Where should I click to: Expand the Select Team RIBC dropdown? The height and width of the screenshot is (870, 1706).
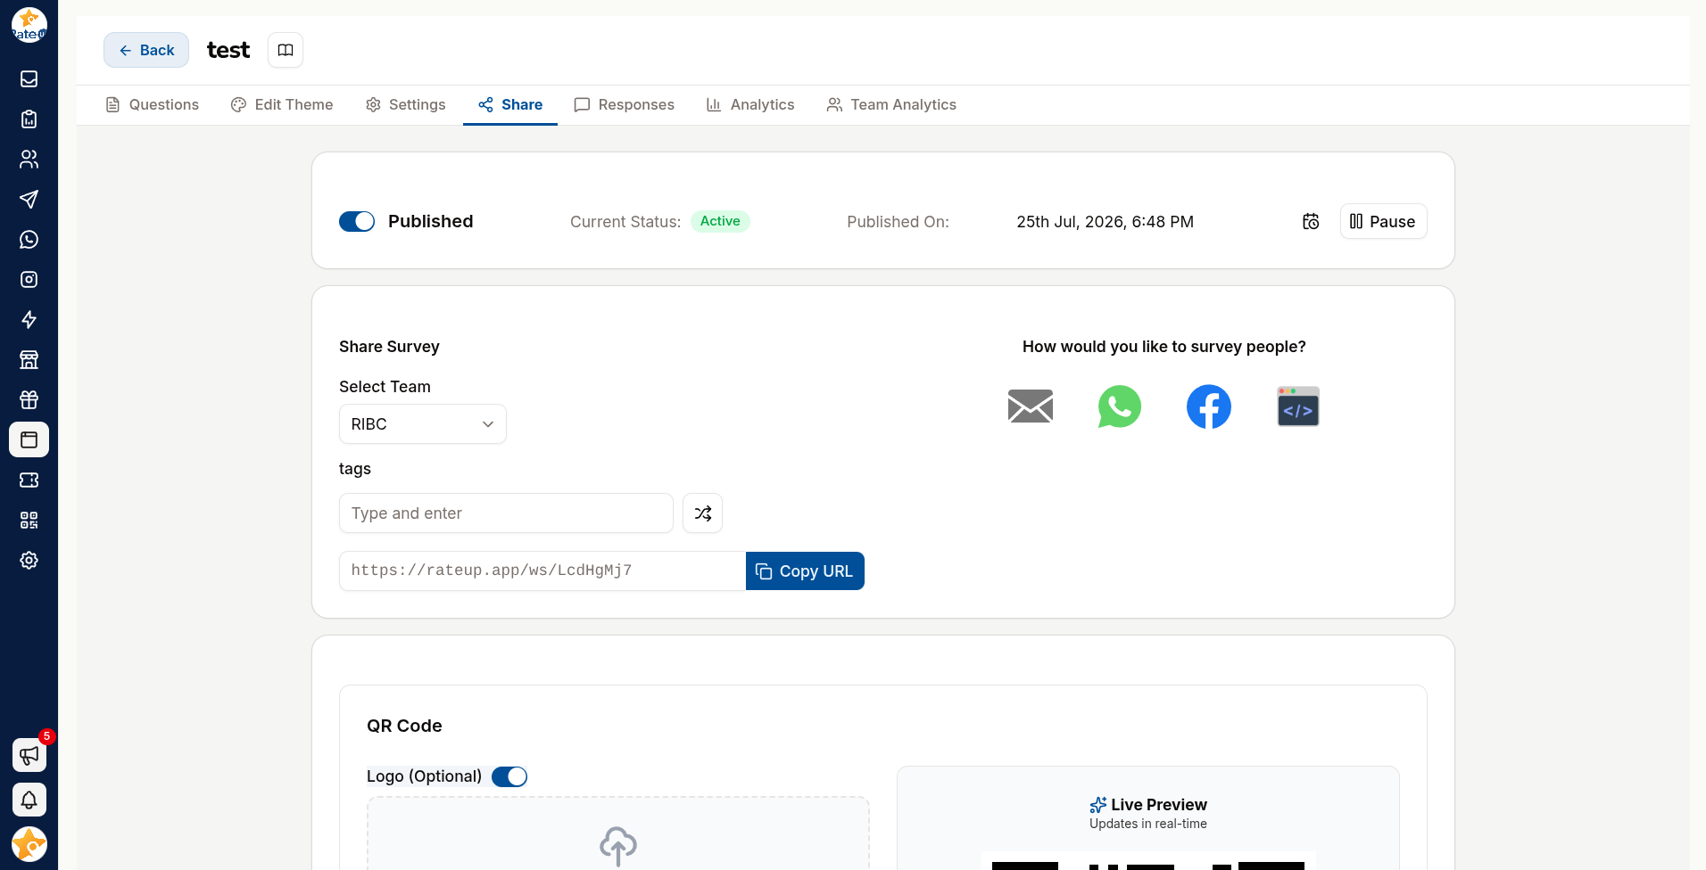[x=423, y=424]
